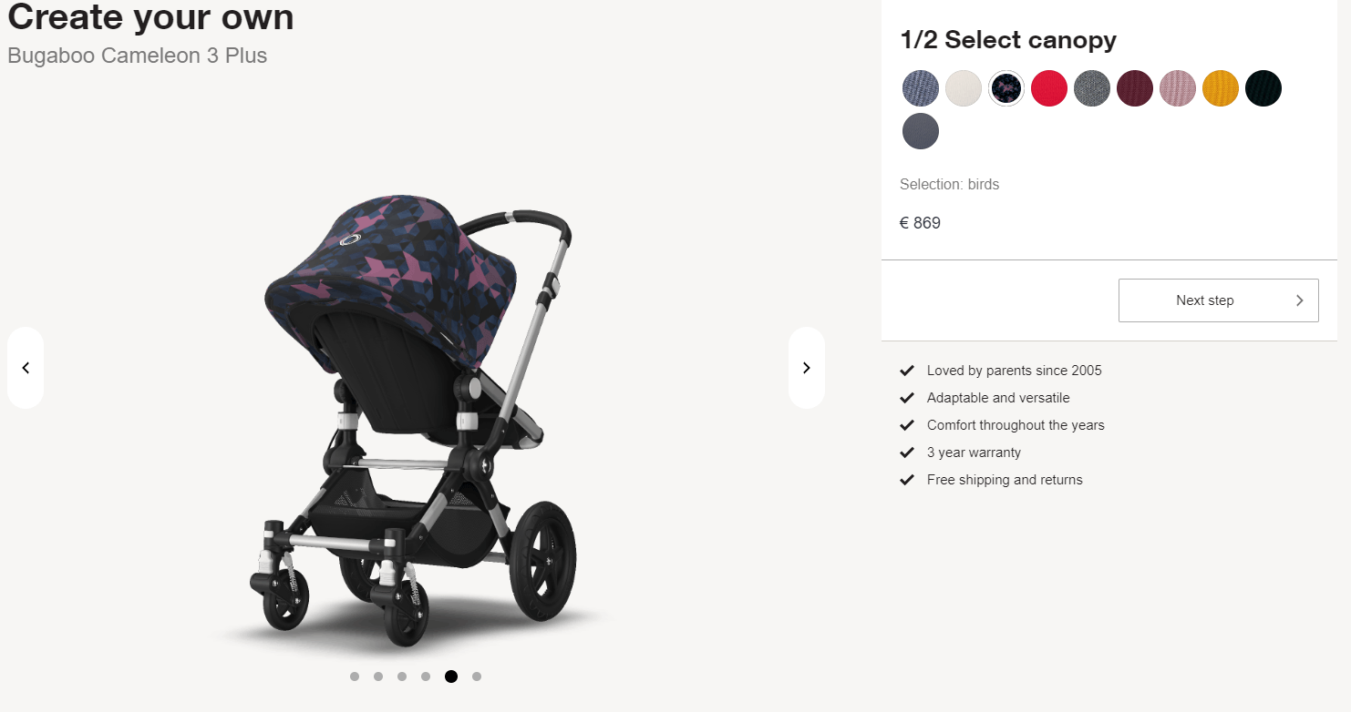Show the previous stroller view with left arrow
The image size is (1351, 712).
(x=26, y=367)
